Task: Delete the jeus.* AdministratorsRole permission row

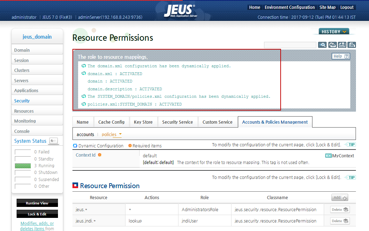Action: (340, 209)
